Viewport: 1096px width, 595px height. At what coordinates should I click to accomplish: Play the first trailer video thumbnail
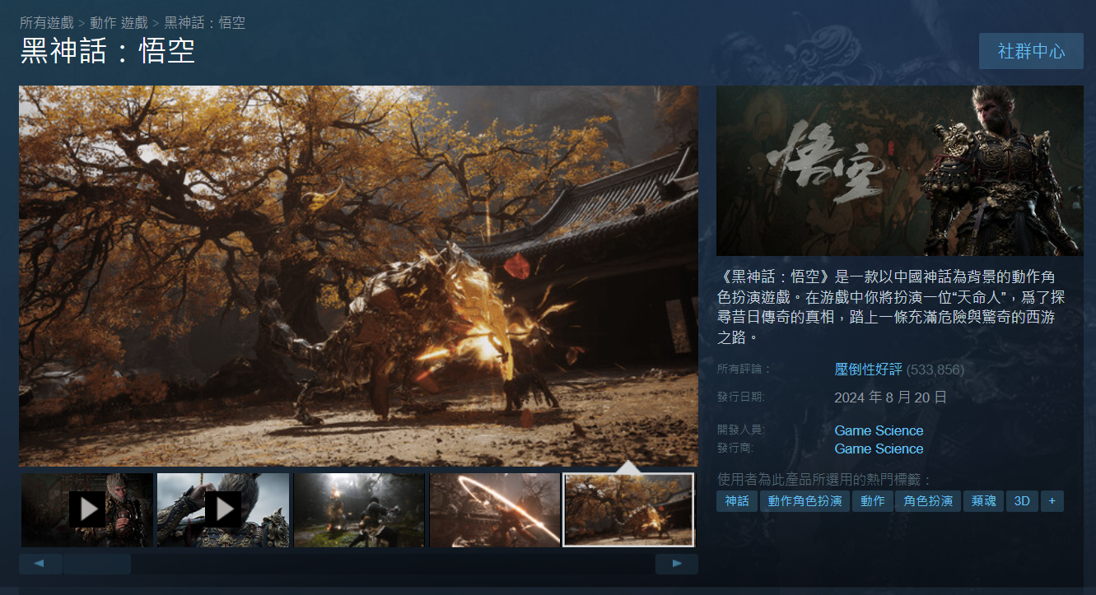click(x=86, y=509)
